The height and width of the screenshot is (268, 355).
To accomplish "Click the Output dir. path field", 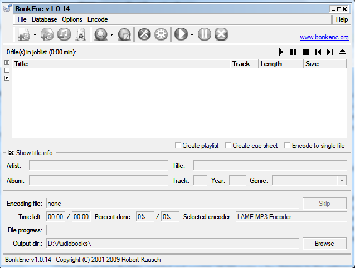I will [x=173, y=244].
